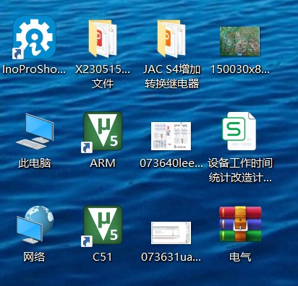
Task: Click the 150030x8... file name label
Action: [x=240, y=69]
